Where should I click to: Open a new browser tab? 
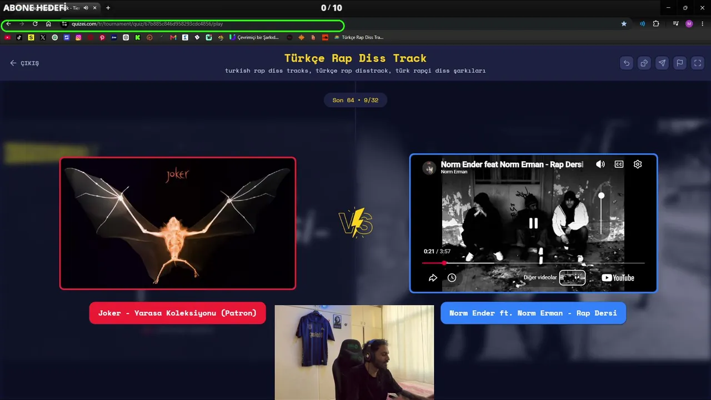(108, 8)
